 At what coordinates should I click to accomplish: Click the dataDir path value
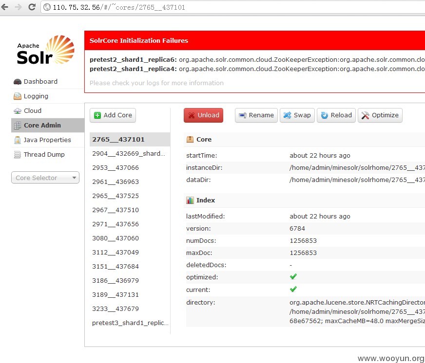point(357,180)
